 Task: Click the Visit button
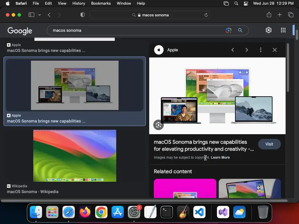click(269, 144)
